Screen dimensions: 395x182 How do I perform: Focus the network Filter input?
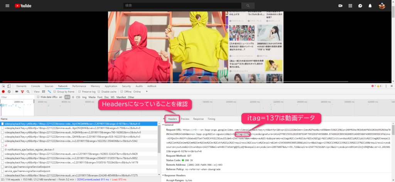click(x=17, y=97)
